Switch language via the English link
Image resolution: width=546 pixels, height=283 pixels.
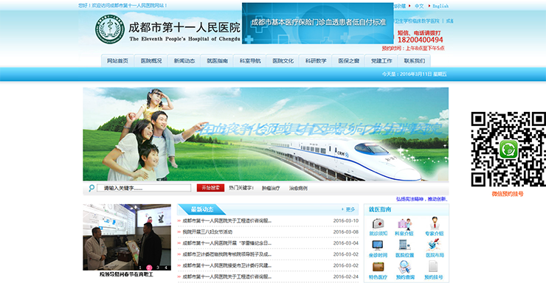[x=440, y=6]
